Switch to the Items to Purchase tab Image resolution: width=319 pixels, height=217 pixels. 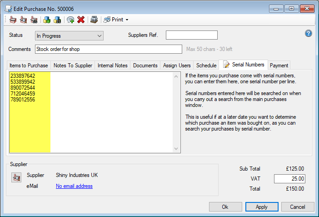(28, 66)
